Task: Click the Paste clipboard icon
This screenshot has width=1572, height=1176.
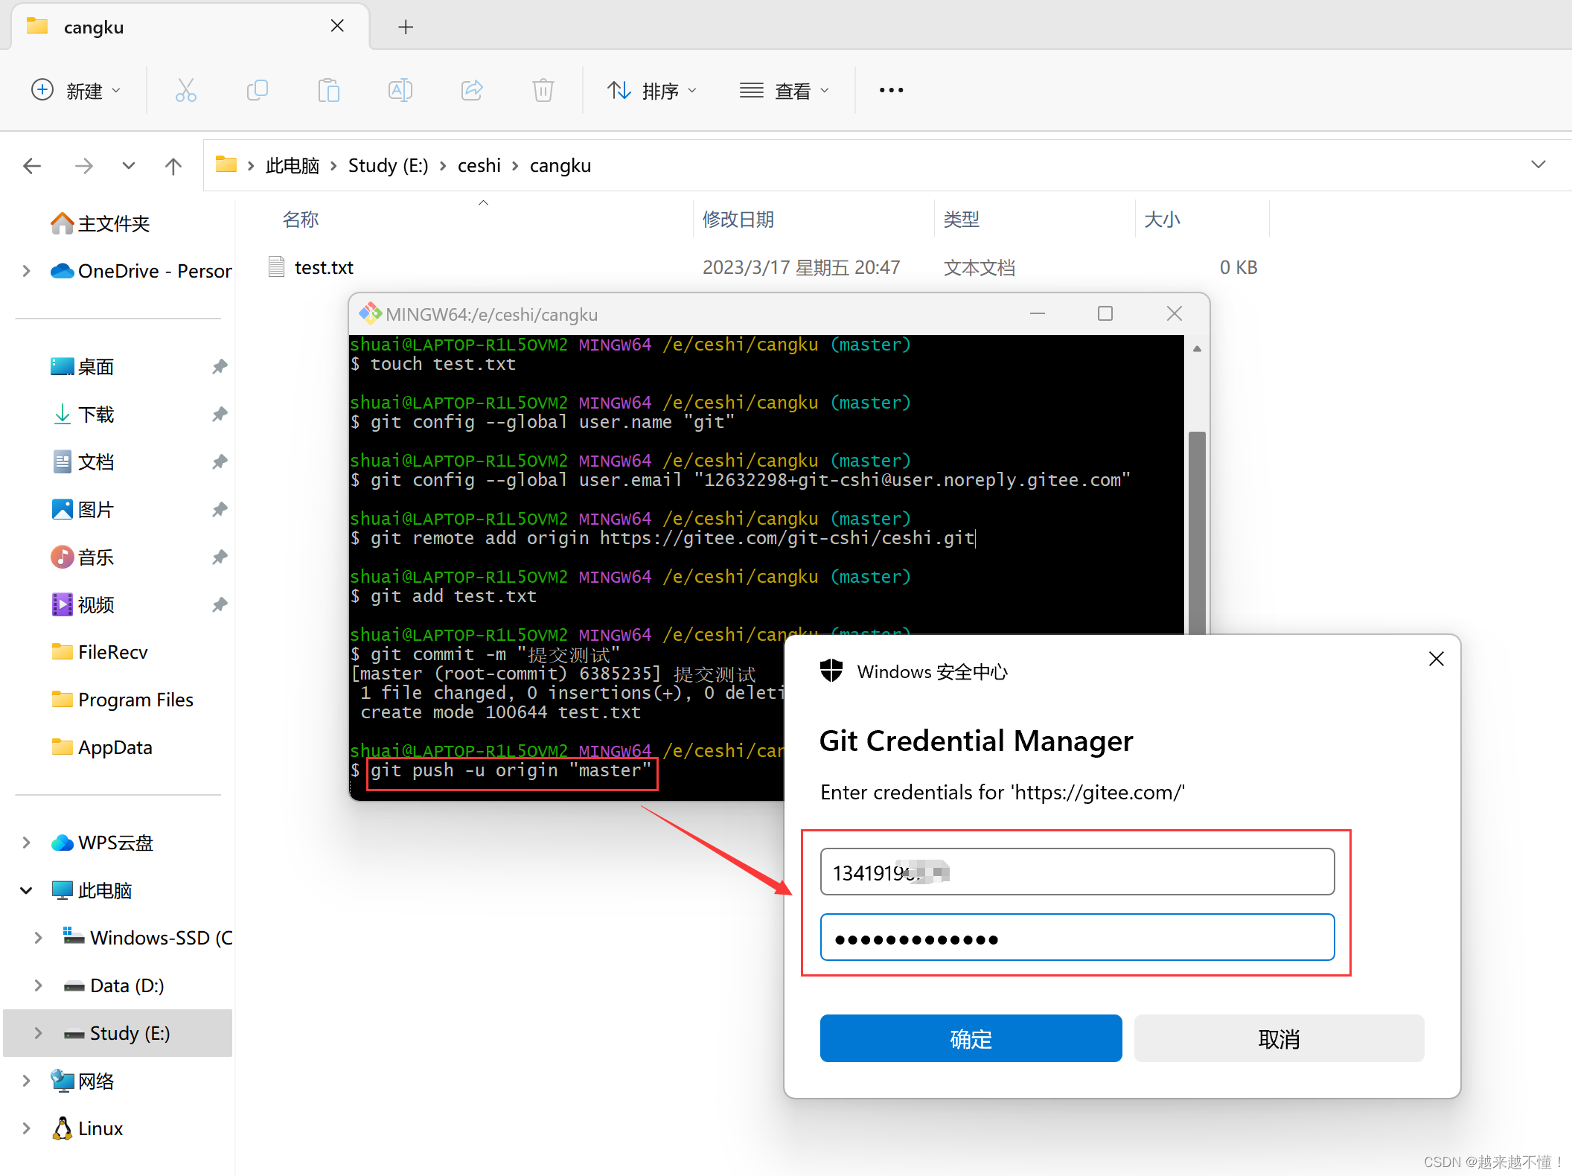Action: click(x=328, y=90)
